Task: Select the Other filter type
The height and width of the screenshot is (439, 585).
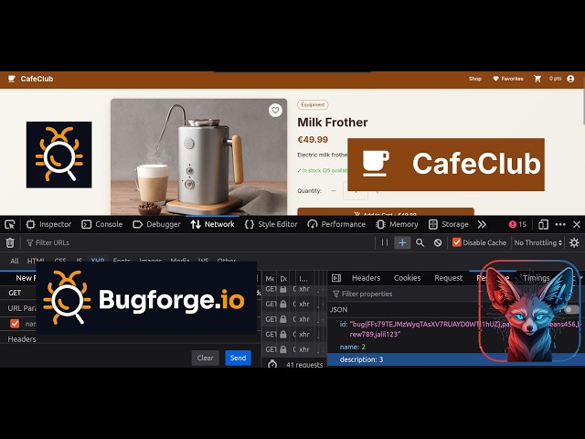Action: pyautogui.click(x=227, y=260)
